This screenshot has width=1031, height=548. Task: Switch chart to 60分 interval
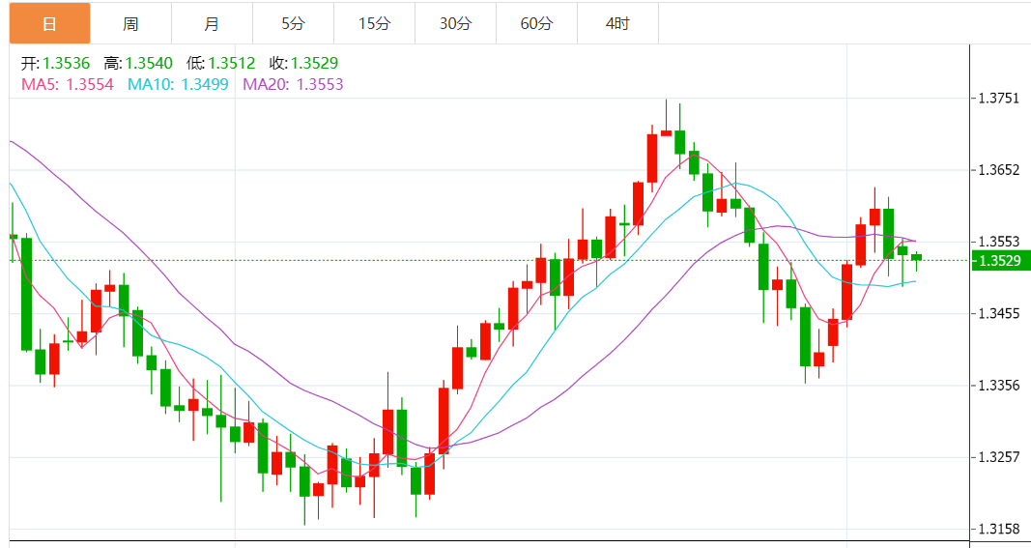coord(536,23)
